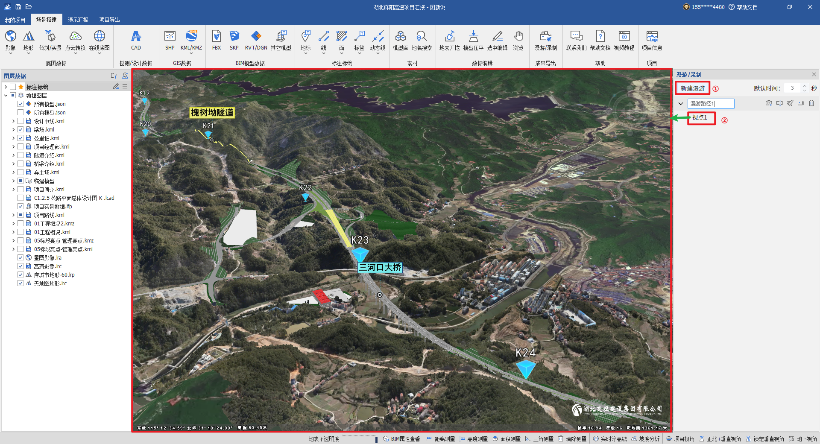
Task: Click the 新建漫游 button
Action: (692, 88)
